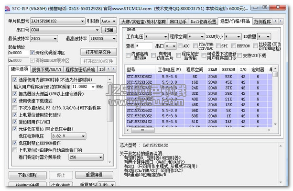Open the 单片机型号 IAP15F2K61S2 dropdown
Screen dimensions: 293x191
point(57,21)
